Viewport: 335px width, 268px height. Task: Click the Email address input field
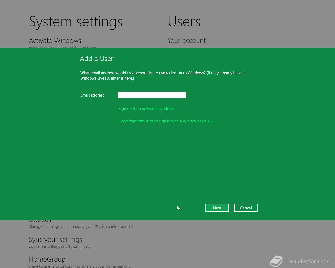152,95
